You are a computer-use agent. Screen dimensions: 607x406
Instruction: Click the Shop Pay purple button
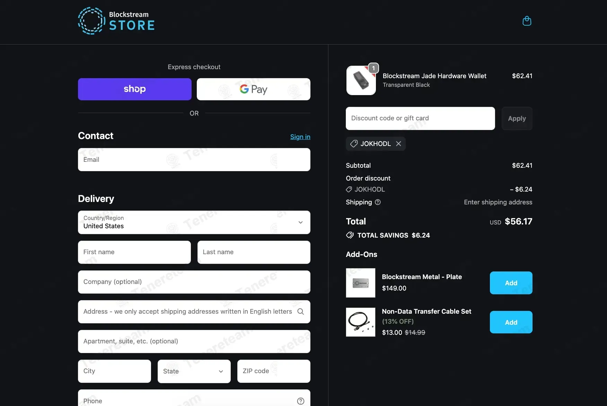tap(134, 89)
